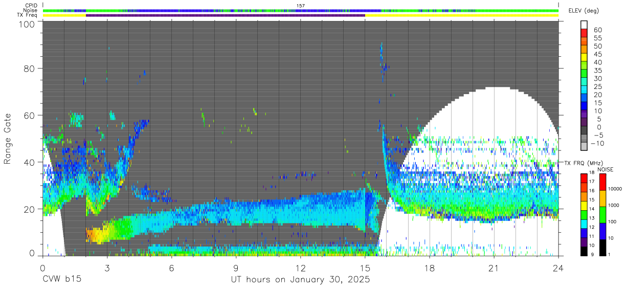Click x-axis hour tick label 6
This screenshot has height=290, width=628.
[x=171, y=267]
